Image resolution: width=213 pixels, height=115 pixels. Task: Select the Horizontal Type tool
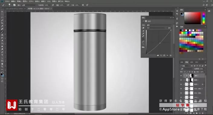(2, 55)
